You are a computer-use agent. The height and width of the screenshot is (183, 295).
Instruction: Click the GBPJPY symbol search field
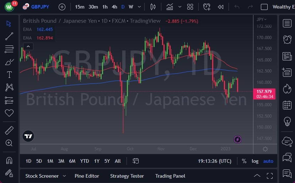(x=40, y=7)
